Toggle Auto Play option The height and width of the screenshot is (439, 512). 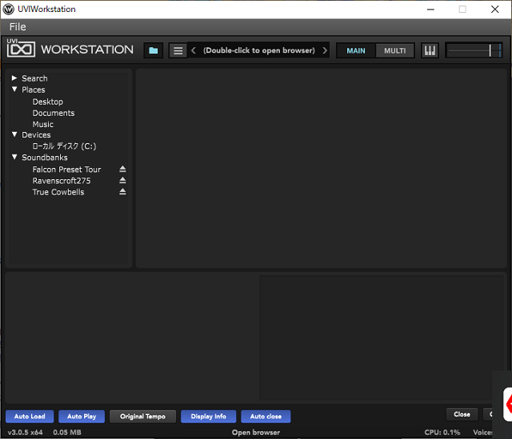pyautogui.click(x=82, y=417)
